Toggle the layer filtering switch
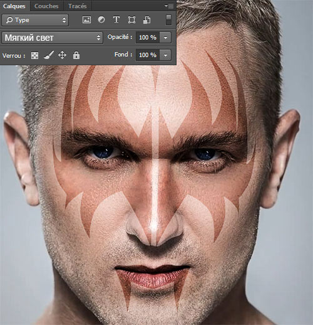Viewport: 313px width, 325px height. [x=168, y=19]
